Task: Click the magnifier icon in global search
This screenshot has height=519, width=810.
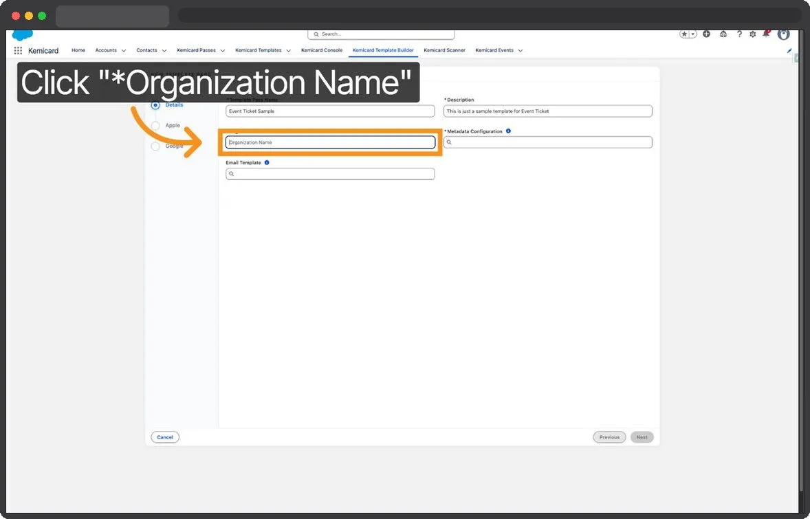Action: (x=317, y=34)
